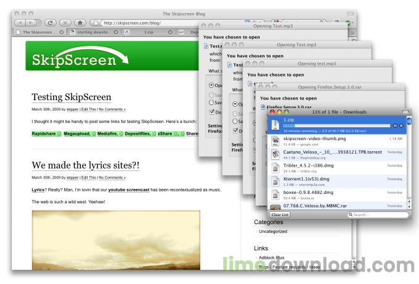Click the Downloads scrollbar down arrow
Viewport: 419px width, 284px height.
(x=409, y=207)
